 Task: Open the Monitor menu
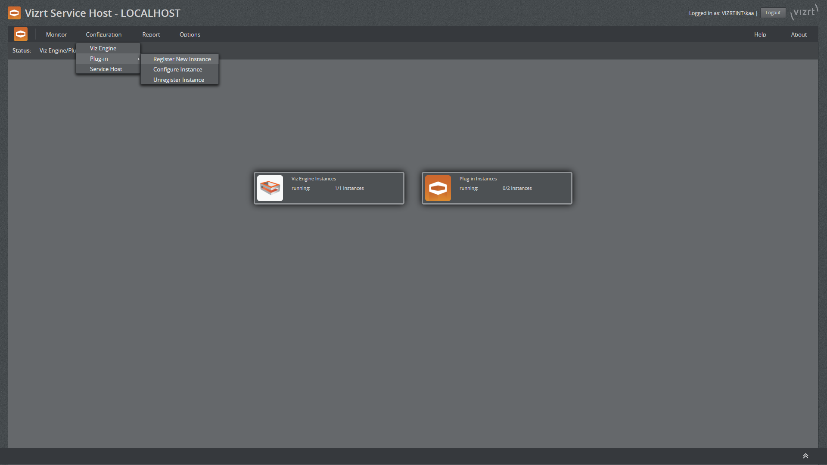point(56,34)
